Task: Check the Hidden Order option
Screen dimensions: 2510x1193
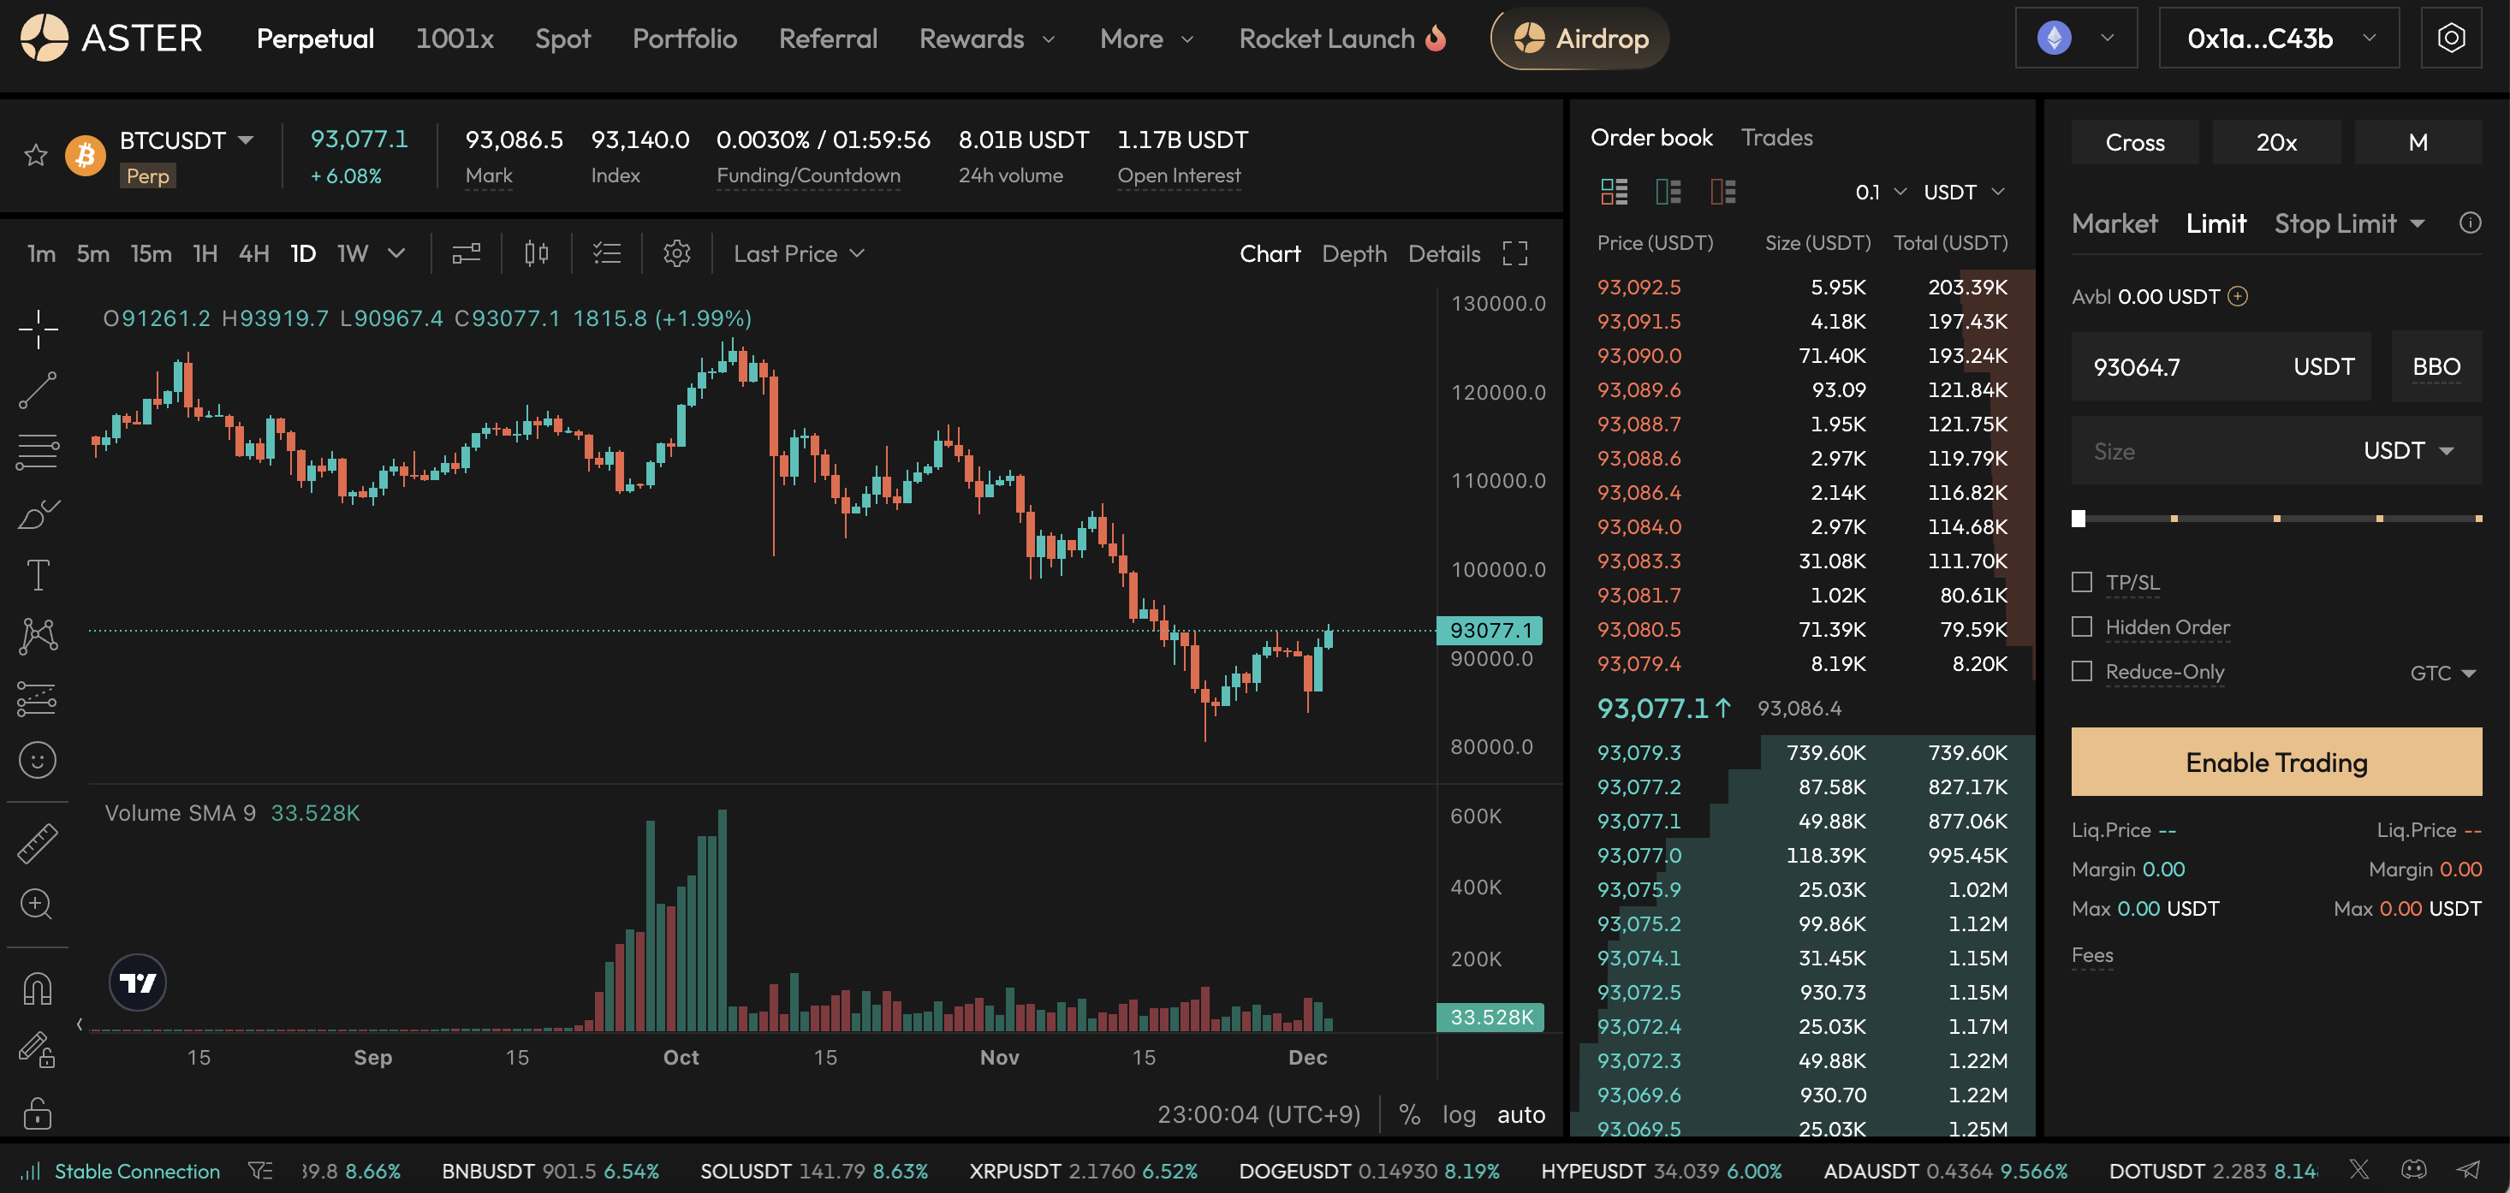Action: [2081, 627]
